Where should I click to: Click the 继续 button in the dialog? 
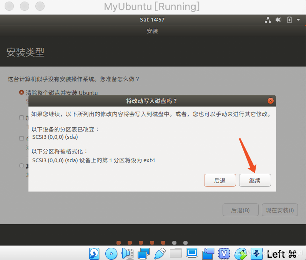pyautogui.click(x=255, y=180)
